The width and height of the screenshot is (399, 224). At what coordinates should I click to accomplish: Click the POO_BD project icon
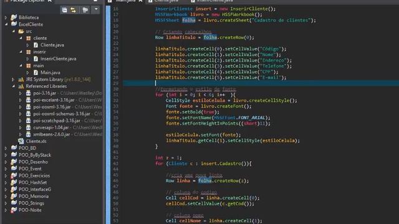(x=14, y=148)
